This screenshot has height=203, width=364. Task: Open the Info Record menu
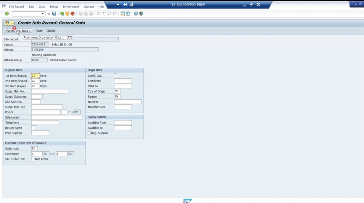(x=16, y=7)
